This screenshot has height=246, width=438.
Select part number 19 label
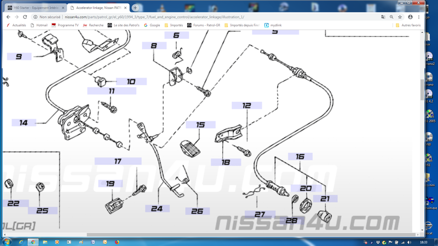pos(111,184)
